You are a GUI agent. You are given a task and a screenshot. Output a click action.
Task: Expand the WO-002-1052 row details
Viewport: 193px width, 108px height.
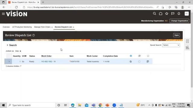click(9, 61)
